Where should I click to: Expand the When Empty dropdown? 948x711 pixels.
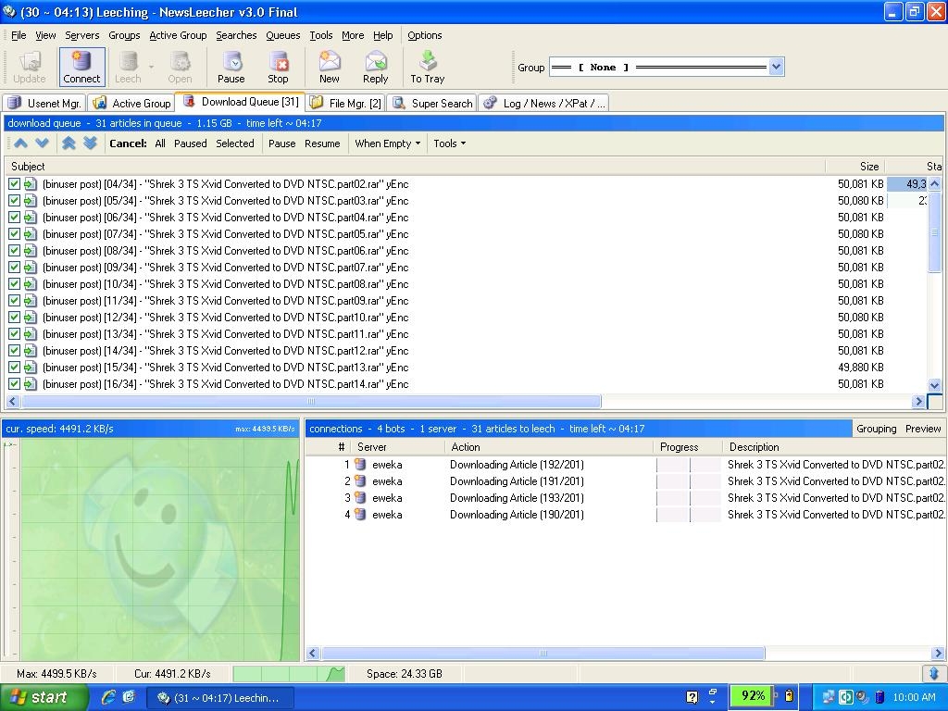pos(388,143)
